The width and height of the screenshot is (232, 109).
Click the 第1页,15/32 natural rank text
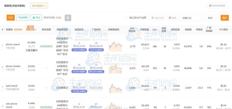coord(79,68)
